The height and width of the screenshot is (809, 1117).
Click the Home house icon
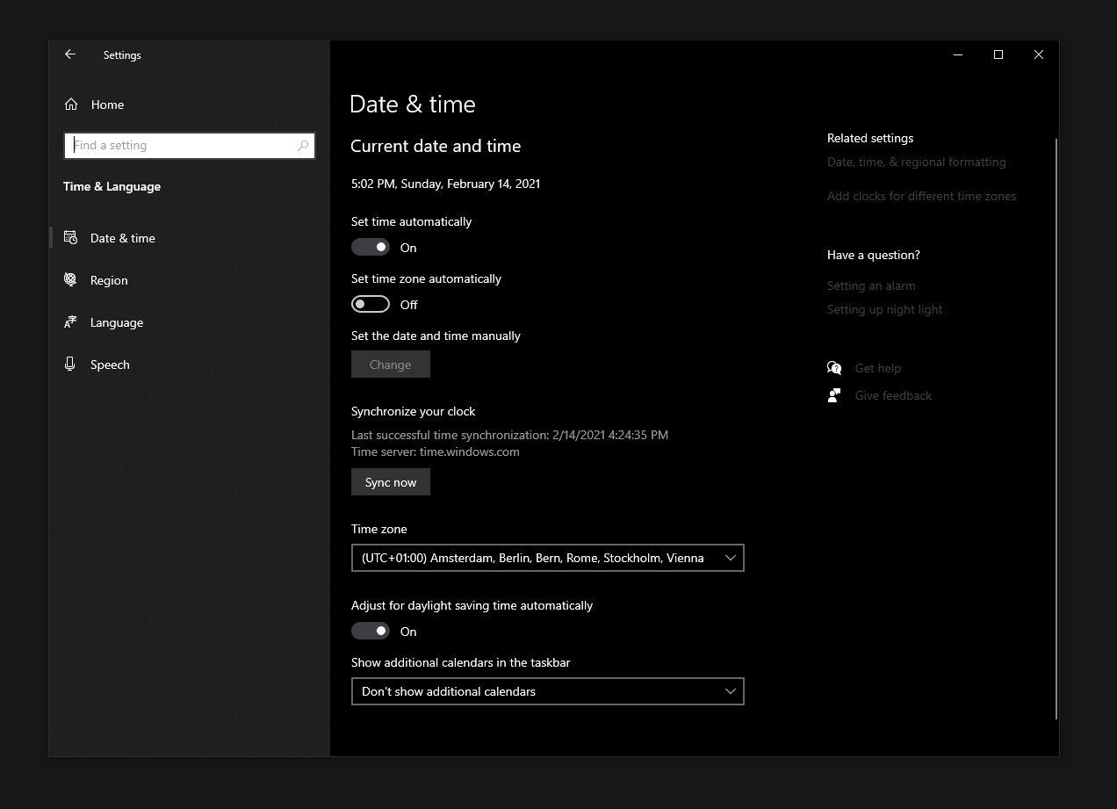point(71,105)
